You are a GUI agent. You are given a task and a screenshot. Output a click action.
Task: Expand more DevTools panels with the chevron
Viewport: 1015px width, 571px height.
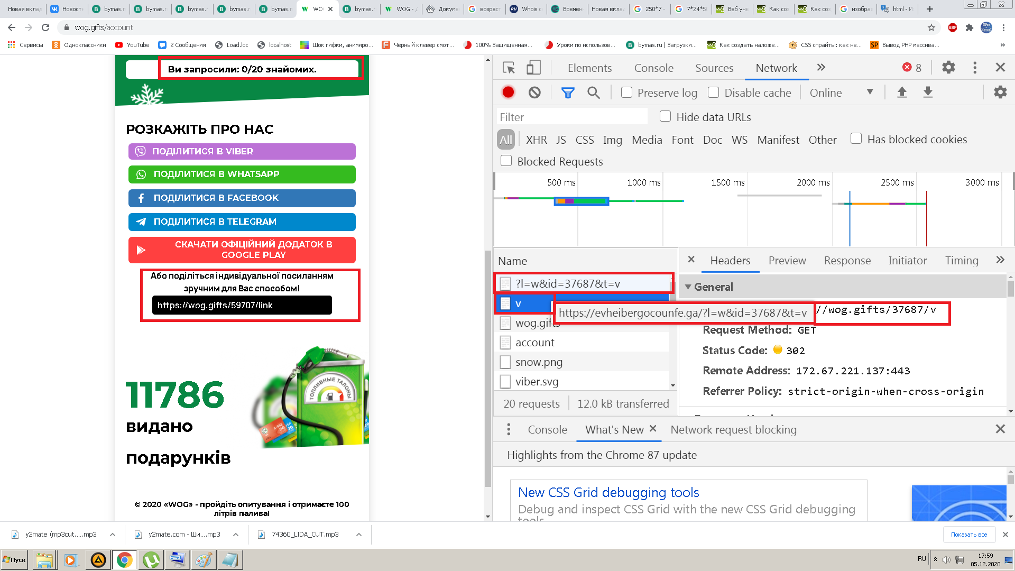821,68
